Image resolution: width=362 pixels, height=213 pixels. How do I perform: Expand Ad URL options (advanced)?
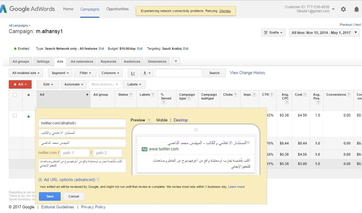[40, 180]
